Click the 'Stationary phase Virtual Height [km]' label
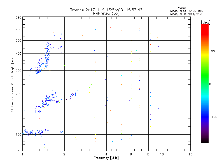 (12, 84)
